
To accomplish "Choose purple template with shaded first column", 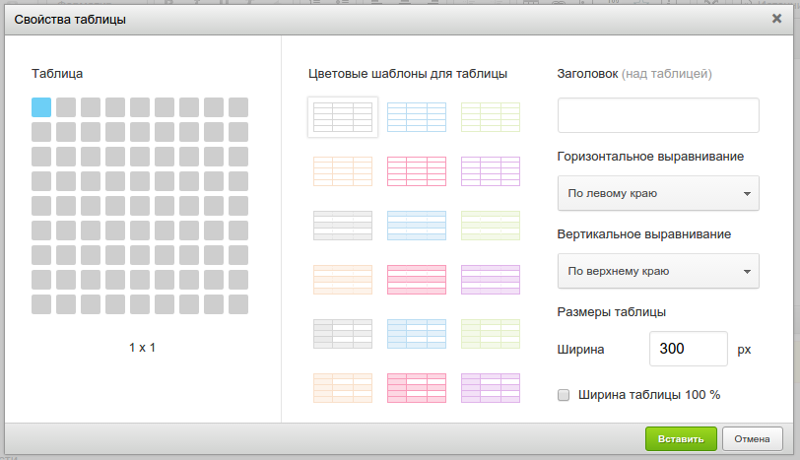I will point(491,388).
